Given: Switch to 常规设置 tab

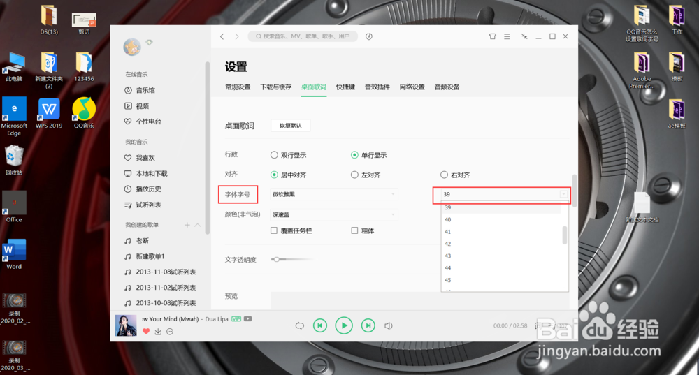Looking at the screenshot, I should [238, 87].
